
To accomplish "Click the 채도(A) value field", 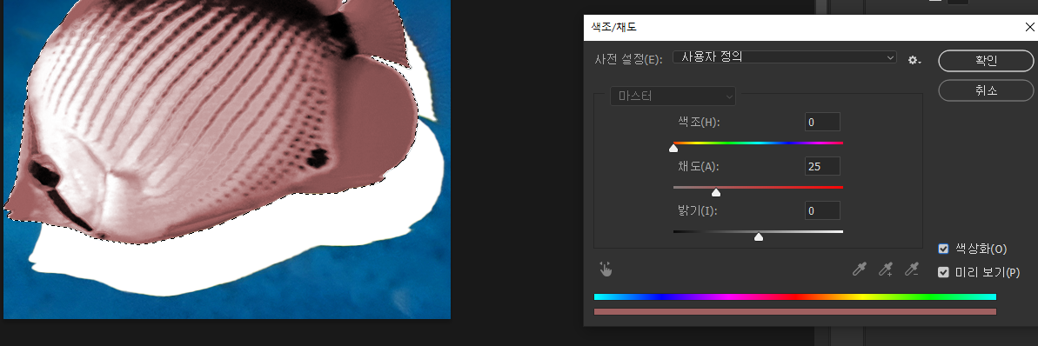I will coord(822,167).
